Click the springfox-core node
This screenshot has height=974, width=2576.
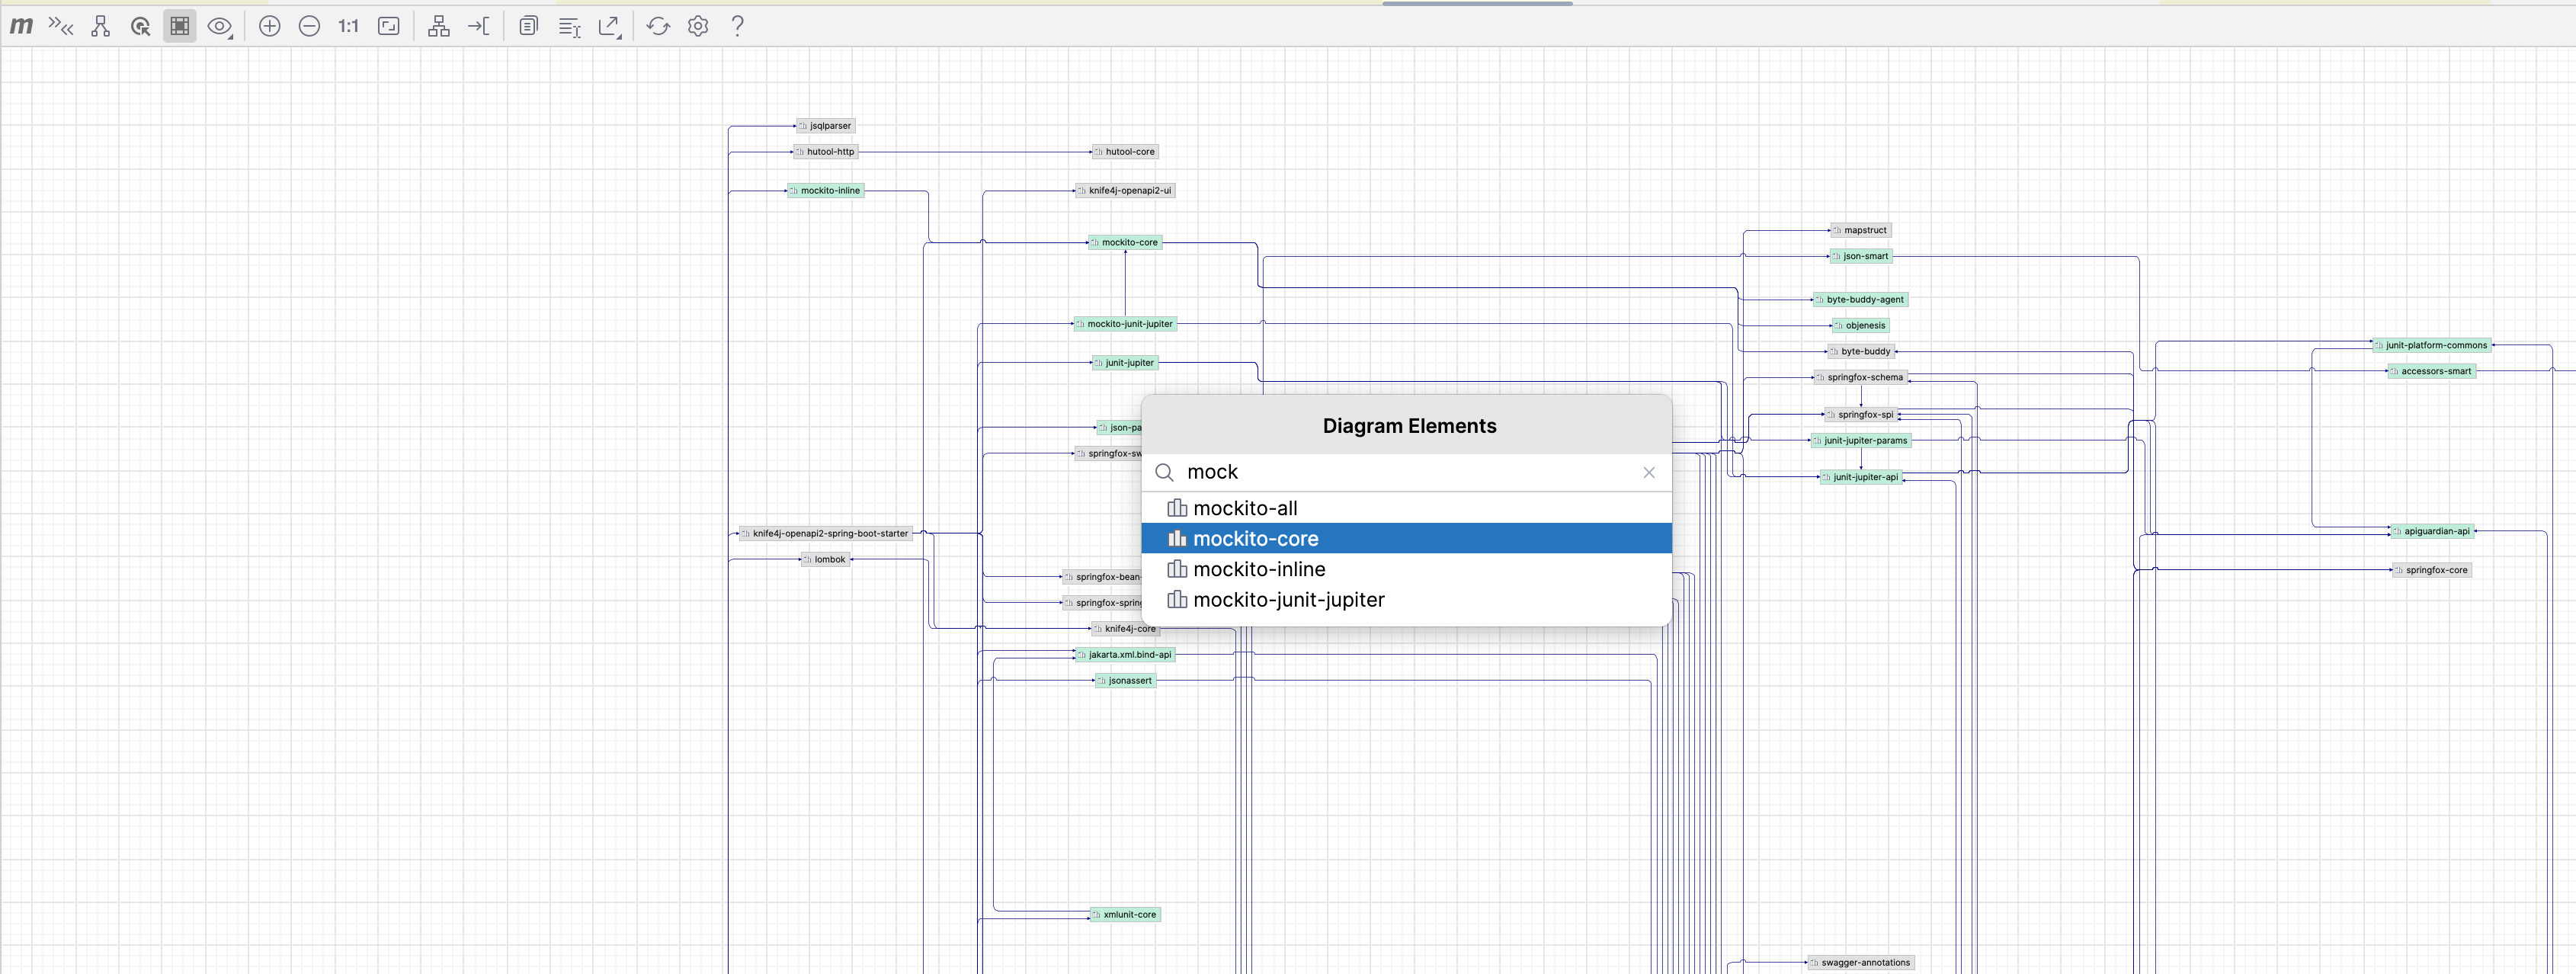click(2432, 570)
